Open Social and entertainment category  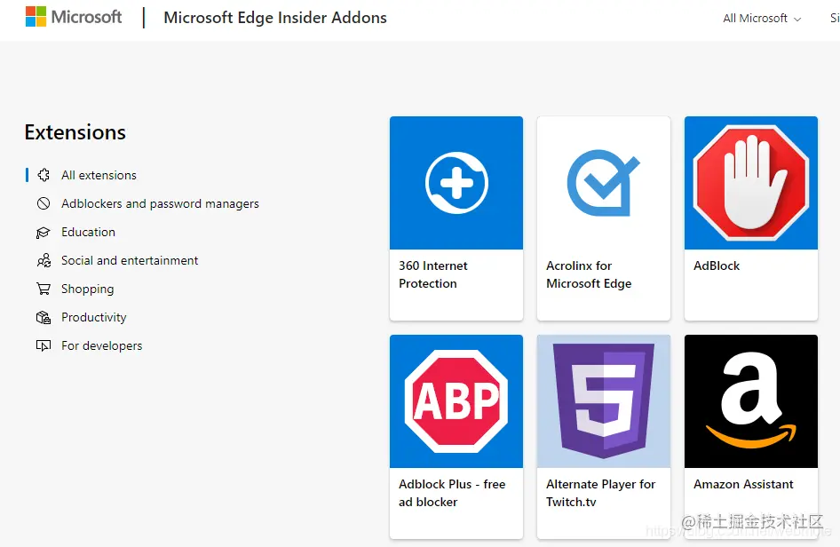pyautogui.click(x=129, y=260)
